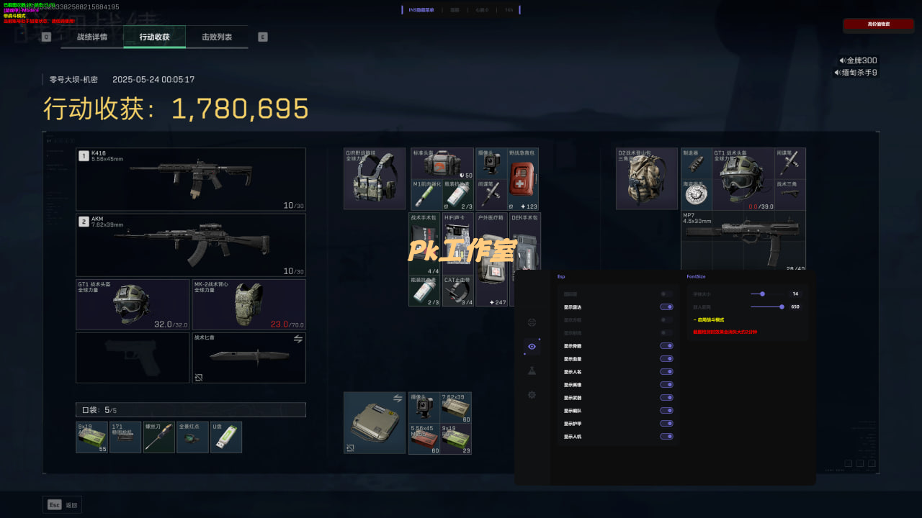The height and width of the screenshot is (518, 922).
Task: Click the E key next-tab hint
Action: point(262,37)
